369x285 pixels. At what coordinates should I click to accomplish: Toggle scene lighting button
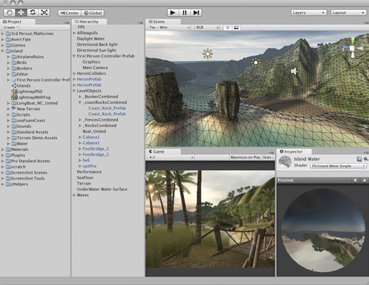[227, 28]
